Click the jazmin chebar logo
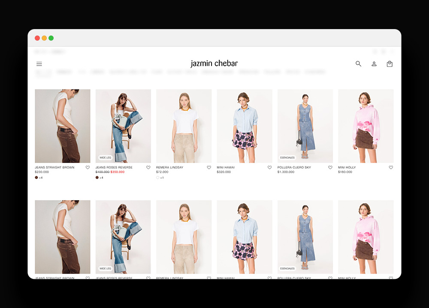Screen dimensions: 429x308 pos(214,63)
